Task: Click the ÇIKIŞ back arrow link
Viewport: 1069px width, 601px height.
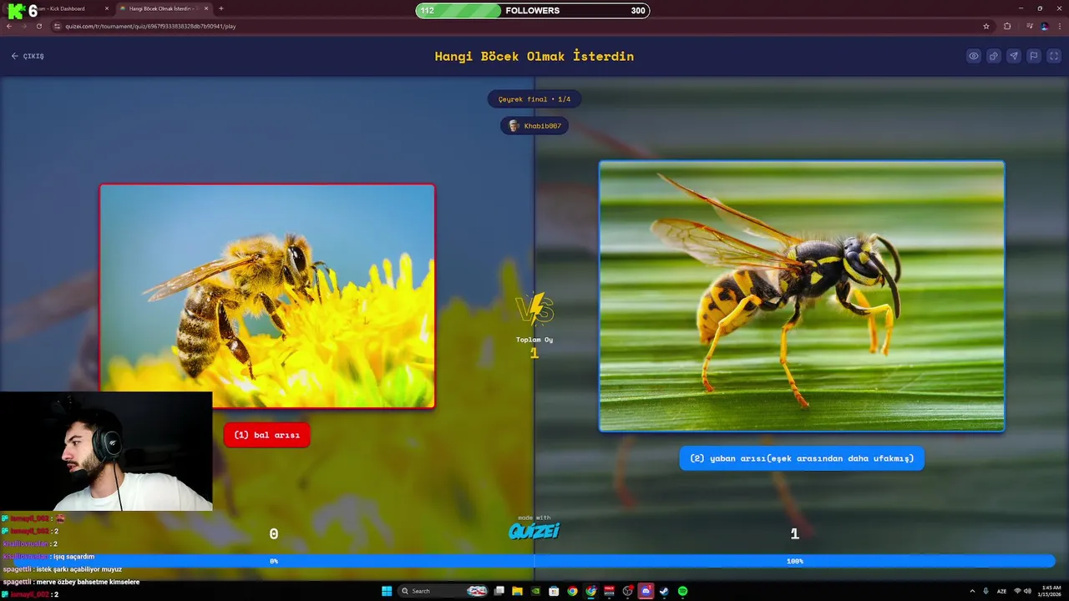Action: click(x=28, y=56)
